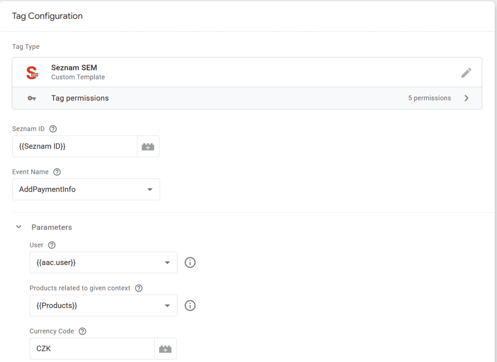Collapse the Parameters section
Screen dimensions: 497x362
(19, 227)
